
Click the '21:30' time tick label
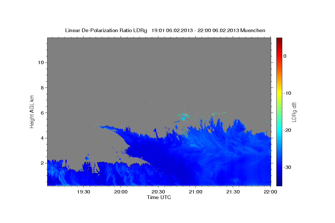233,192
